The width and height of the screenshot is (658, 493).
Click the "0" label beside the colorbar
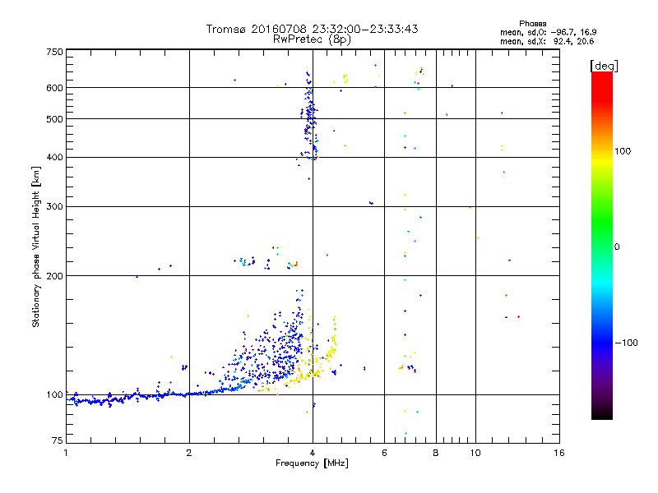click(617, 247)
